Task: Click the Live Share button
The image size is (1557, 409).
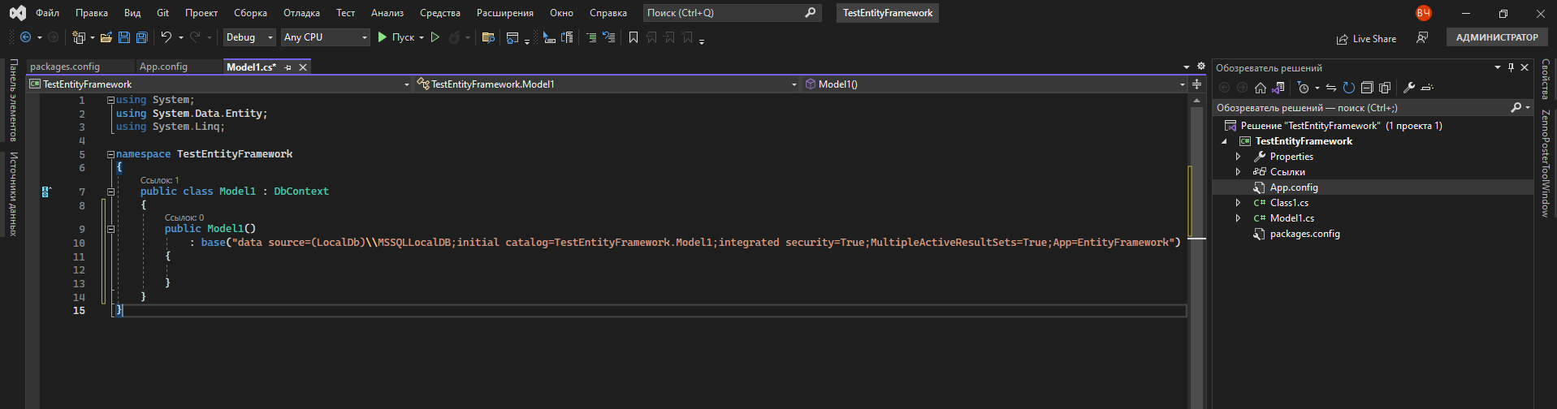Action: click(1367, 38)
